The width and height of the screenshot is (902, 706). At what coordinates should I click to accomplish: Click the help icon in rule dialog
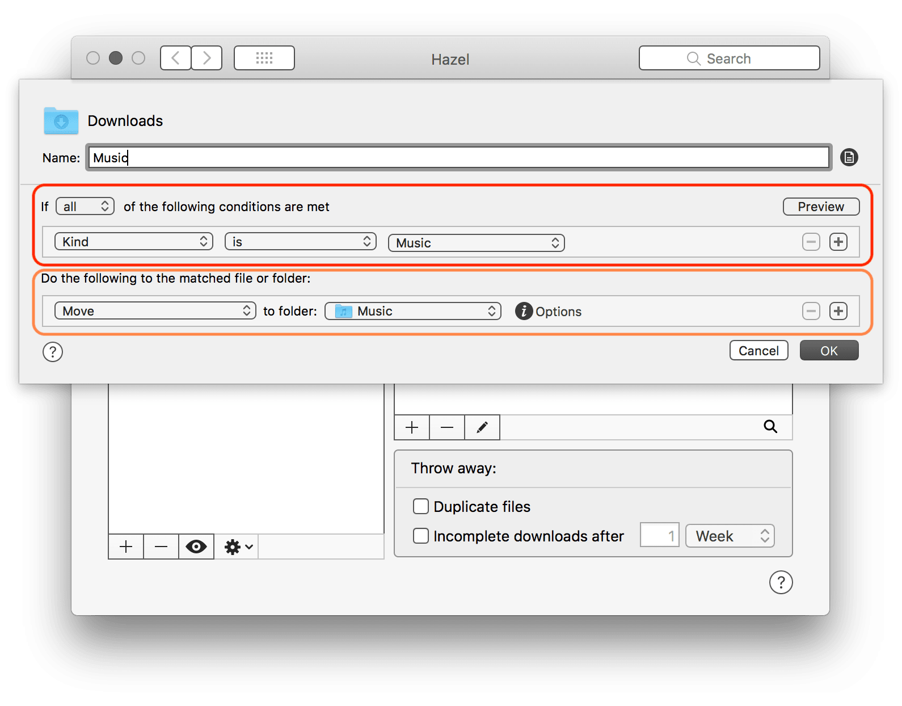pyautogui.click(x=53, y=352)
